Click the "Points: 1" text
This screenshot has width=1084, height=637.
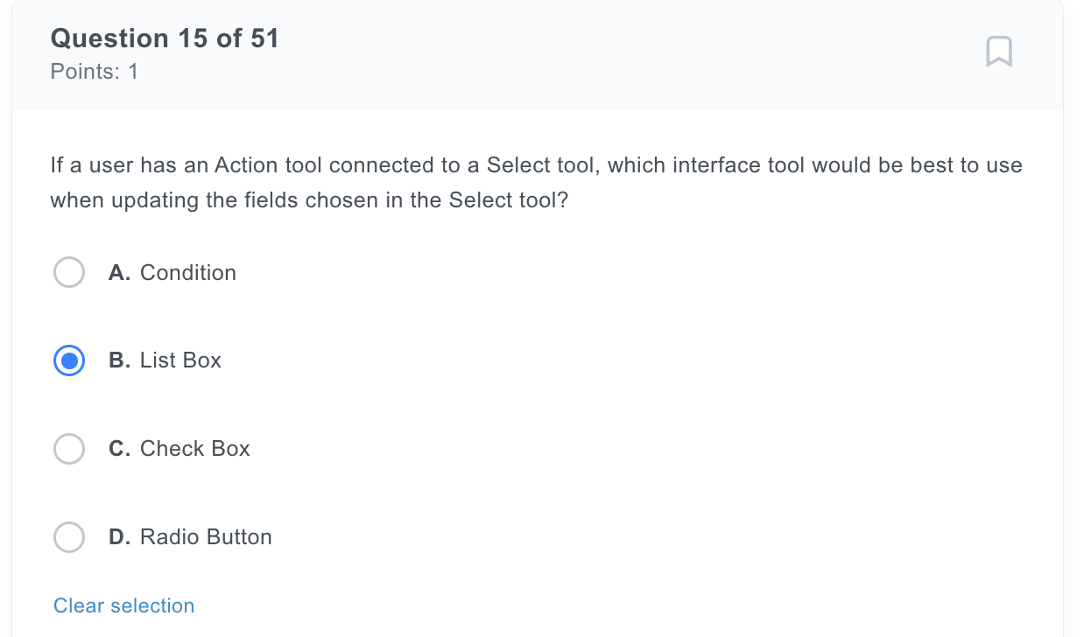(95, 72)
